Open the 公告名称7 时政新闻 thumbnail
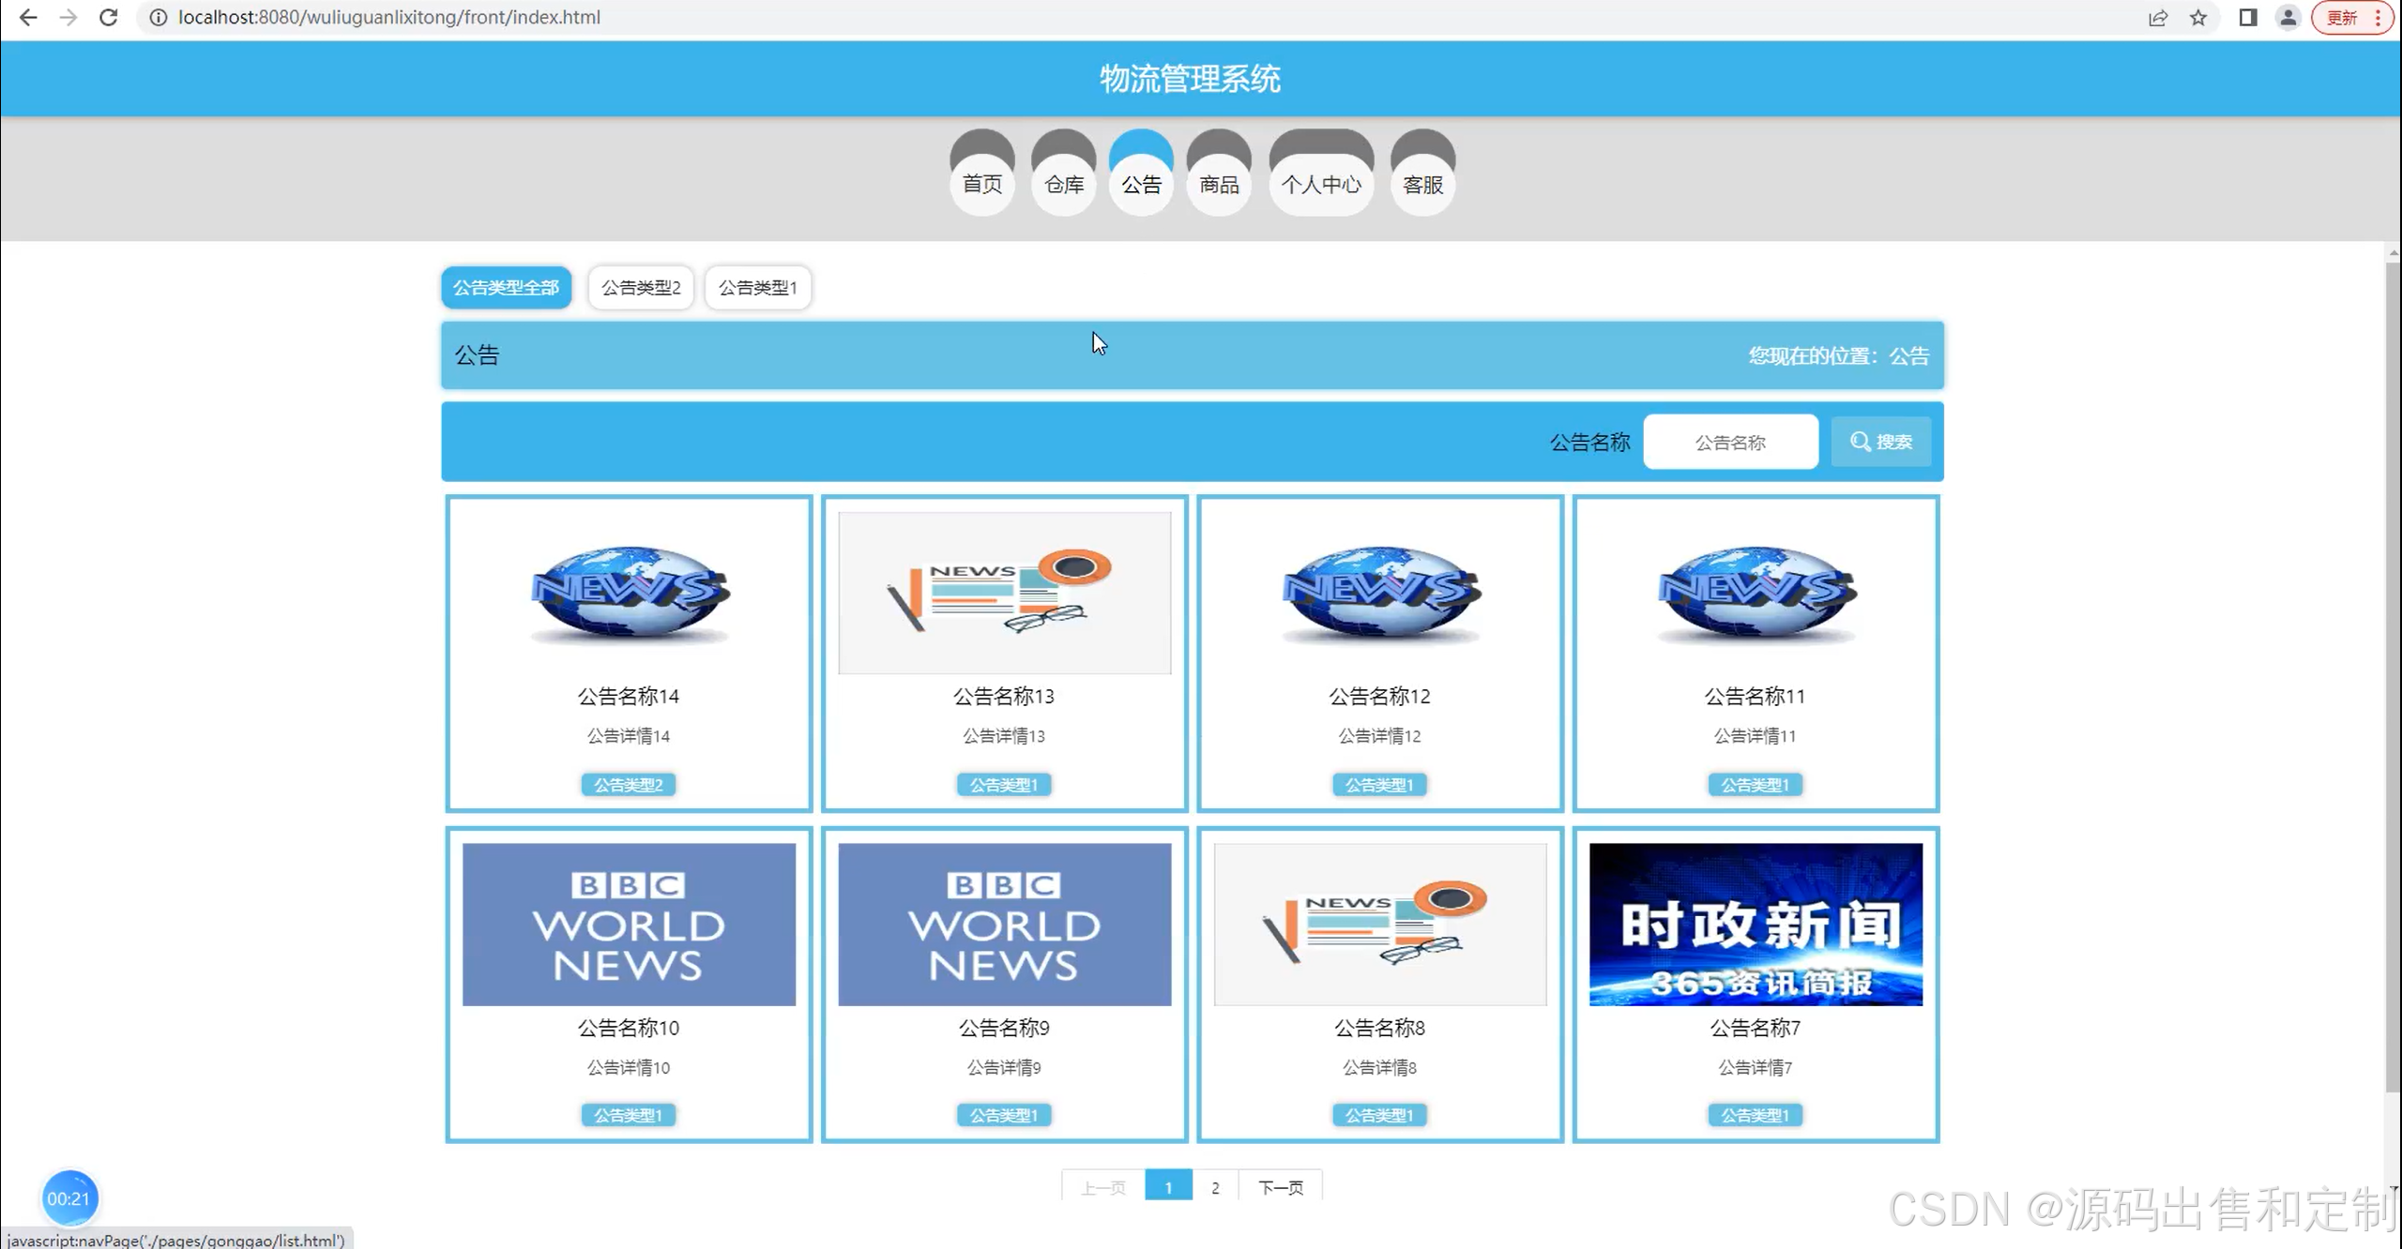This screenshot has width=2402, height=1249. 1755,925
